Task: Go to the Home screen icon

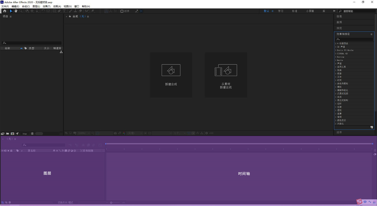Action: [5, 11]
